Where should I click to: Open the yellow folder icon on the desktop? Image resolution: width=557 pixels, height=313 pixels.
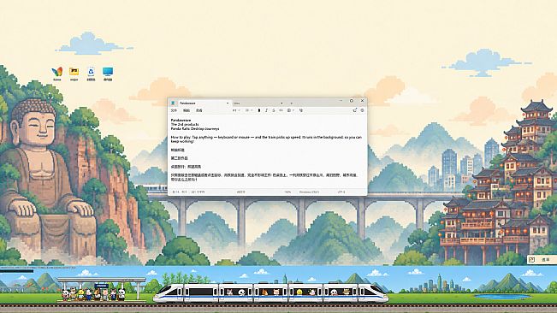pos(74,74)
